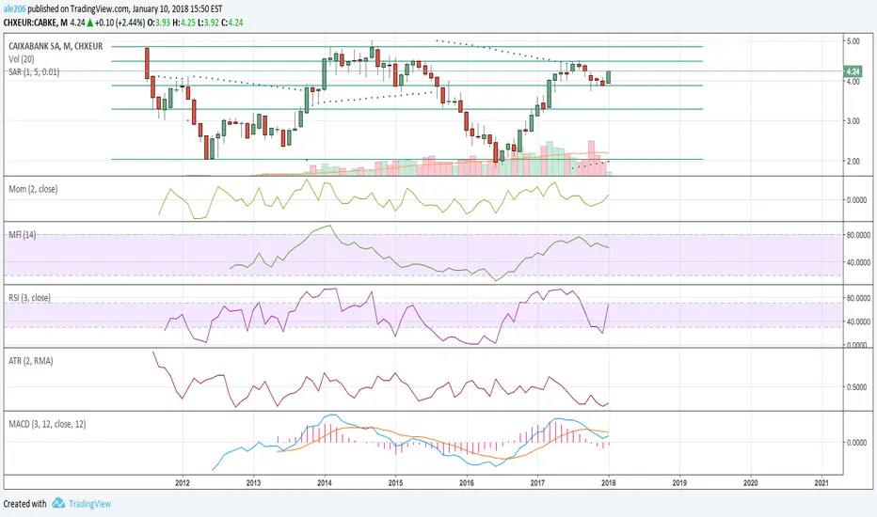Image resolution: width=877 pixels, height=517 pixels.
Task: Click the Mom 0.0000 axis label
Action: [x=857, y=200]
